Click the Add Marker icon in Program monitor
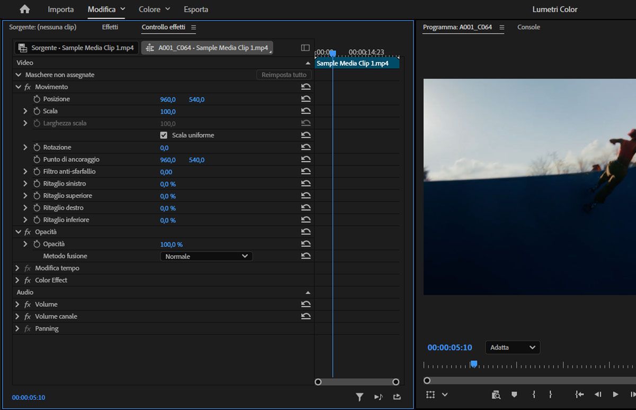 [x=514, y=395]
